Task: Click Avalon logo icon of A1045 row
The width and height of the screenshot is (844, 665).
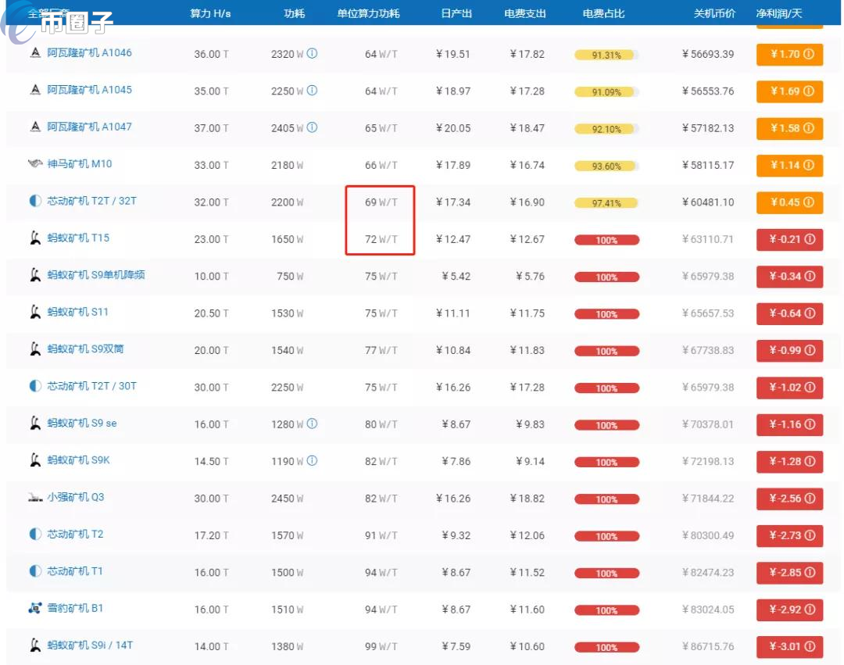Action: [35, 90]
